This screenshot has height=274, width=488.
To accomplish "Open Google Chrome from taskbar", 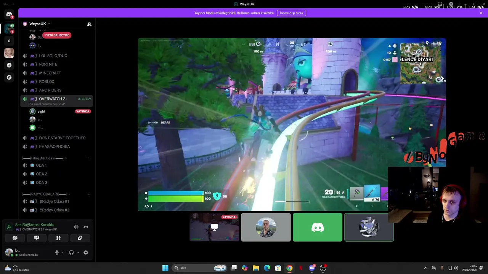I will (x=289, y=268).
